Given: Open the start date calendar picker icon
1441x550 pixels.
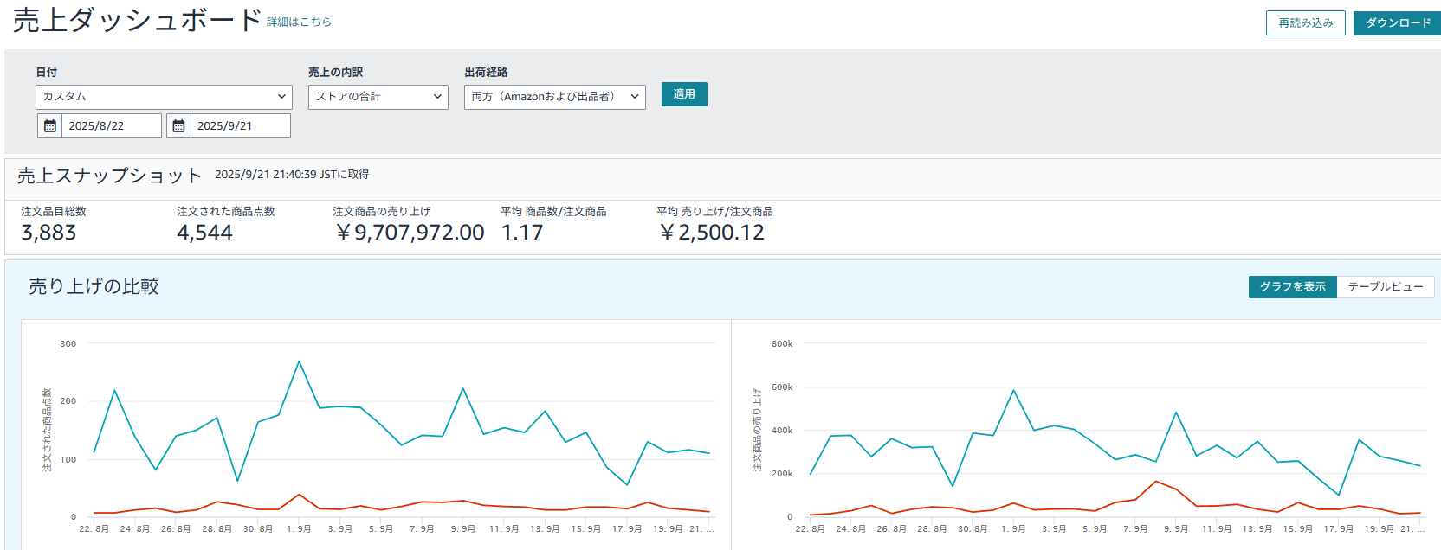Looking at the screenshot, I should click(50, 126).
